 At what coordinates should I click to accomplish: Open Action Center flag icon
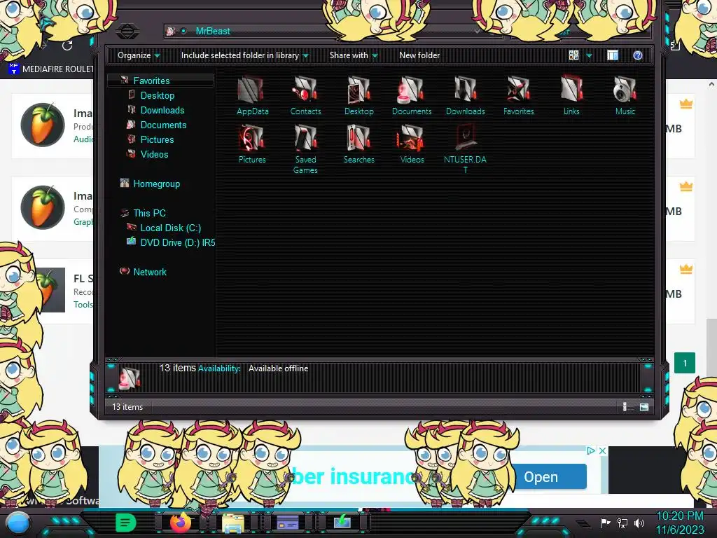coord(606,523)
